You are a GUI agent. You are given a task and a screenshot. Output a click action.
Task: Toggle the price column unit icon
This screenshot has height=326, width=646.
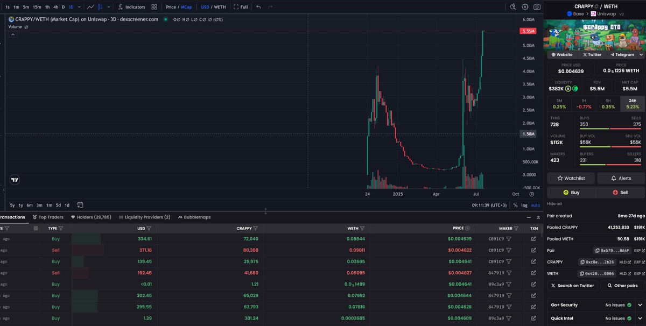click(467, 228)
